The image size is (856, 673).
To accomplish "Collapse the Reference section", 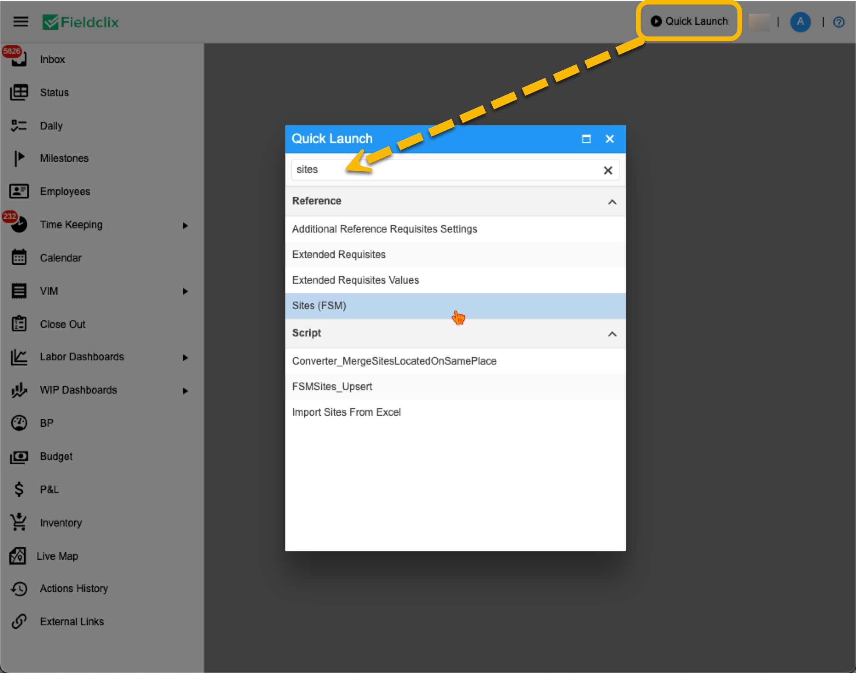I will 612,202.
